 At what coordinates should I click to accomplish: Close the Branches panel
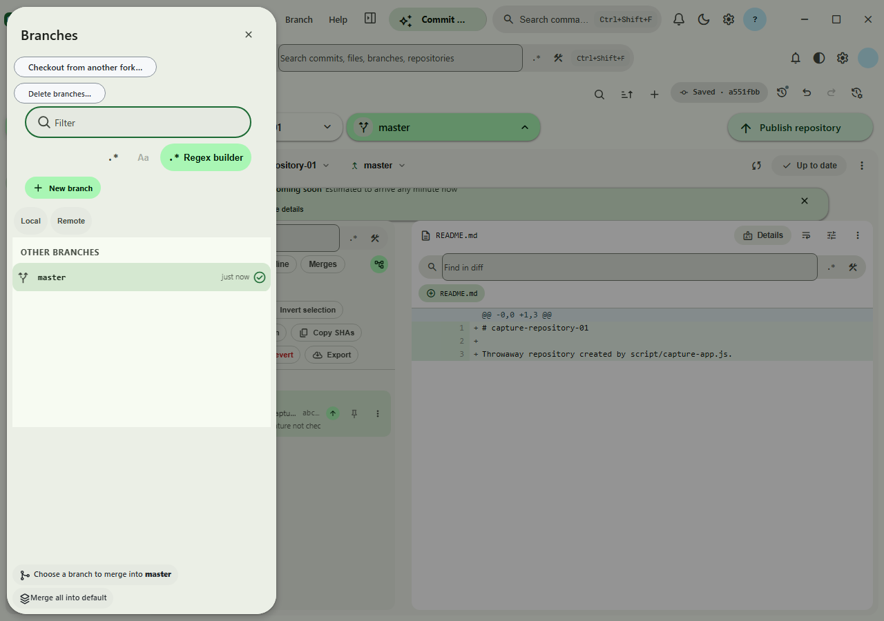click(x=249, y=34)
